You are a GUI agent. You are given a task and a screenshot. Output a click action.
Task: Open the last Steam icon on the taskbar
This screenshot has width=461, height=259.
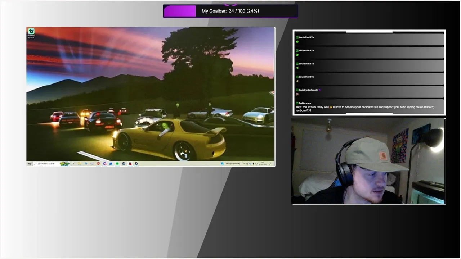[136, 164]
